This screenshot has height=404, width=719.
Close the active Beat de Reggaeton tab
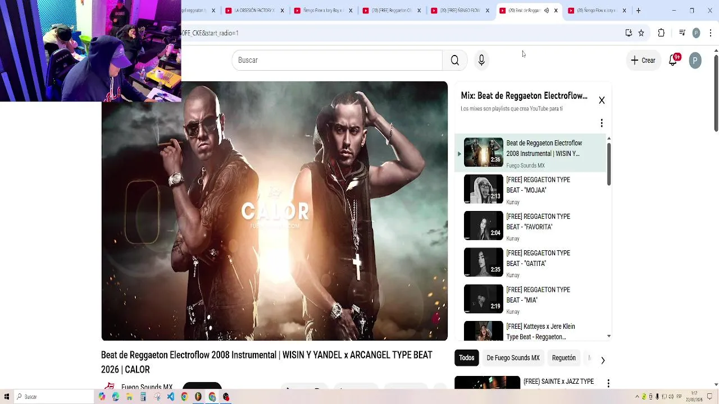tap(556, 10)
